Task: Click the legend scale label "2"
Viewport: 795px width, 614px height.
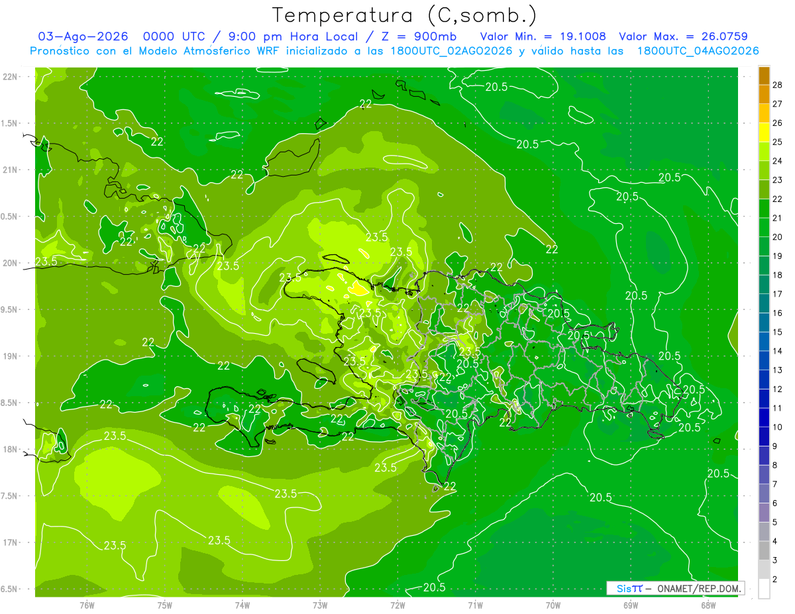Action: (x=775, y=580)
